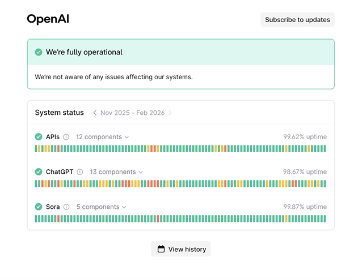The image size is (354, 279).
Task: Click the Sora green status check icon
Action: pos(39,207)
